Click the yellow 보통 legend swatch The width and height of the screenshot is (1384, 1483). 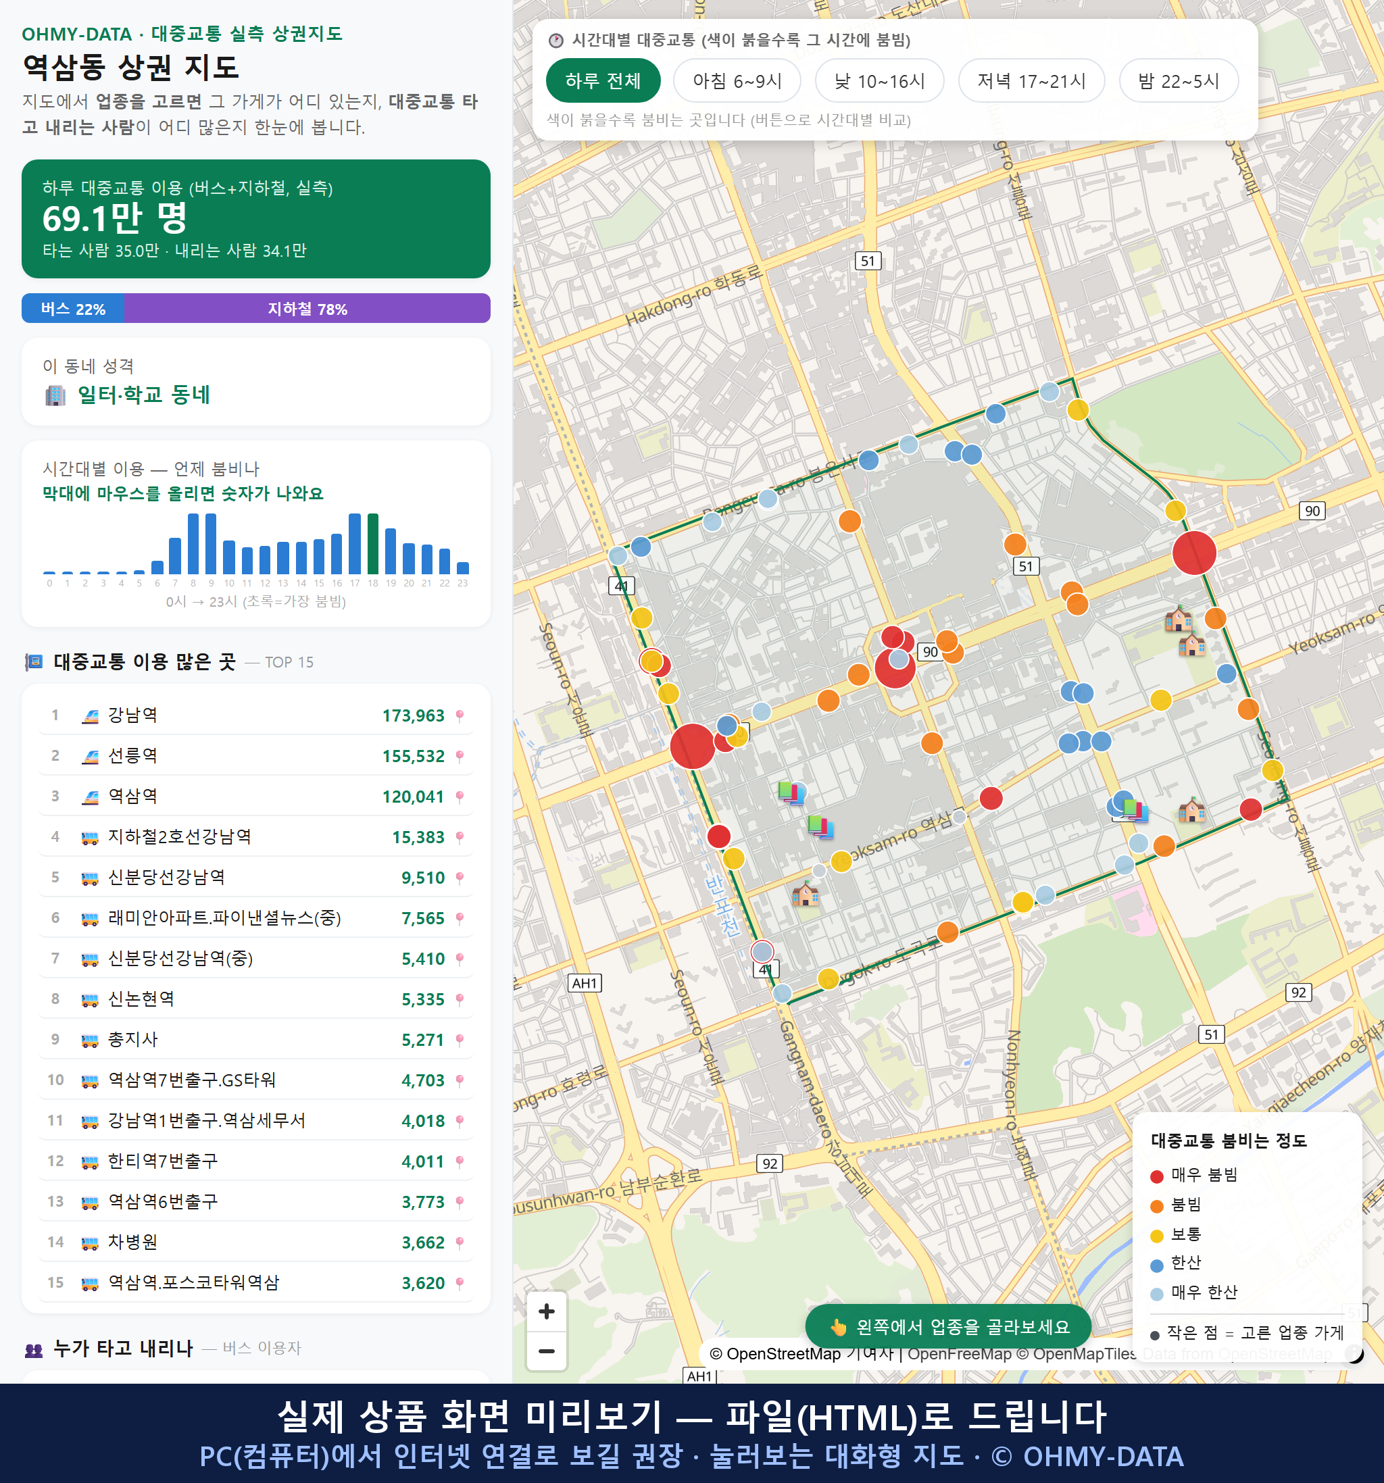[1157, 1236]
